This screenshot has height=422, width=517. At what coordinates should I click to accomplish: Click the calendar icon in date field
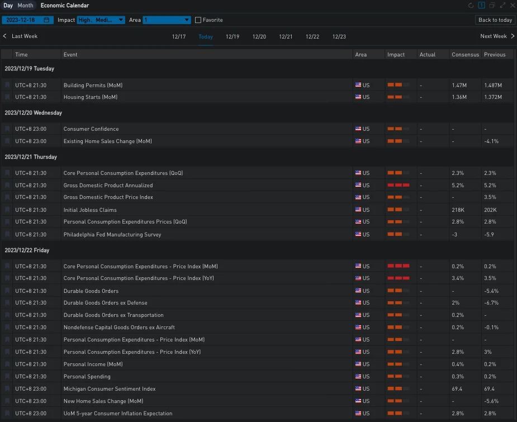click(x=46, y=20)
